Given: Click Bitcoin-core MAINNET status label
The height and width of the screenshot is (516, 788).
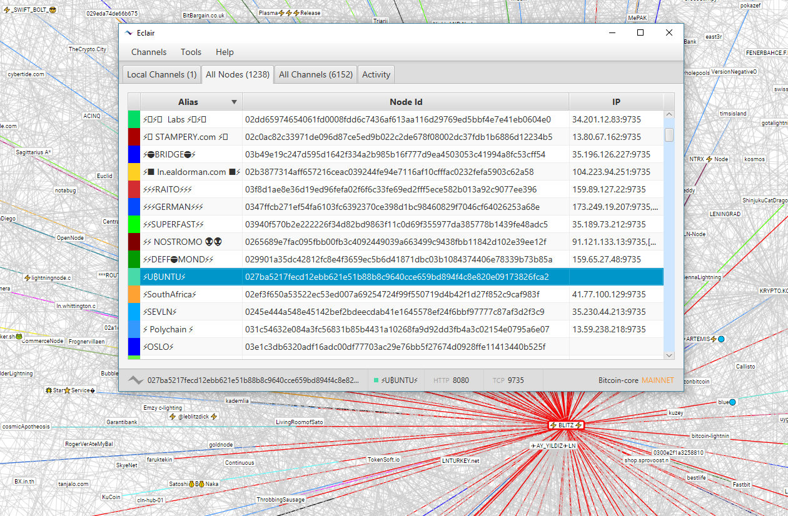Looking at the screenshot, I should pyautogui.click(x=636, y=380).
